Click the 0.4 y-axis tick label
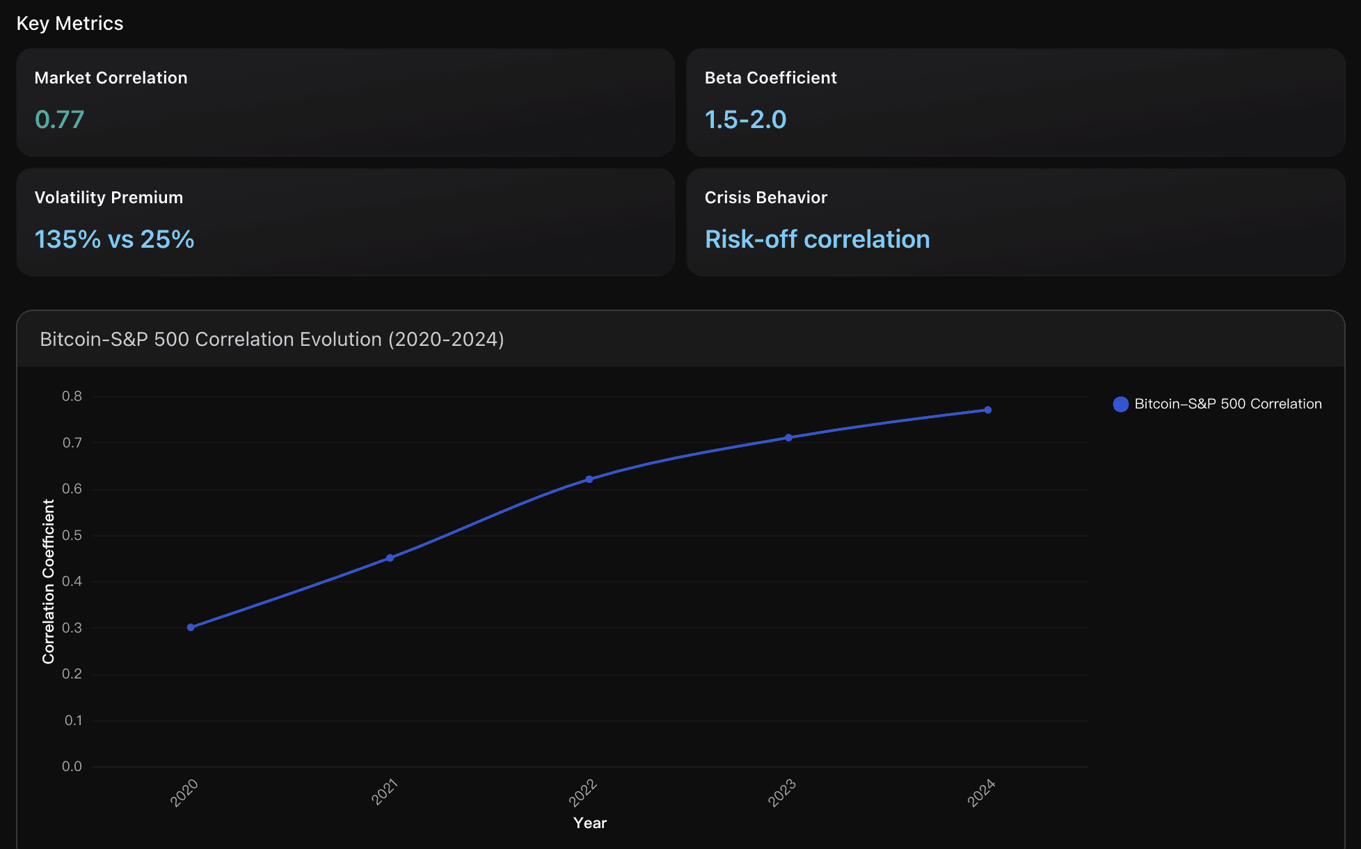Image resolution: width=1361 pixels, height=849 pixels. point(72,581)
